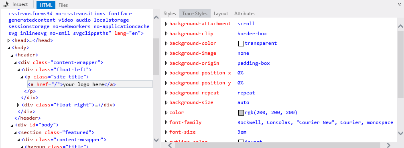Image resolution: width=404 pixels, height=148 pixels.
Task: Collapse the site-title paragraph node
Action: click(x=22, y=77)
